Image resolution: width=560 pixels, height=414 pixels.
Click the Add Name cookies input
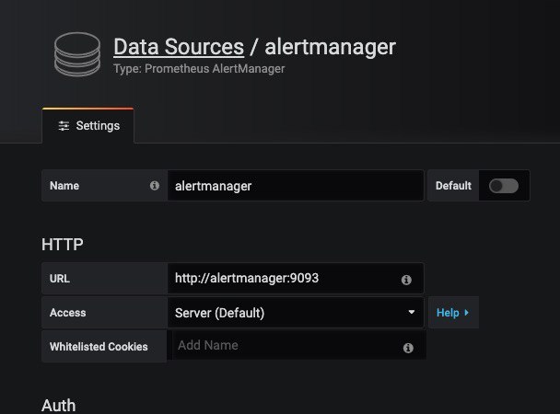point(299,345)
